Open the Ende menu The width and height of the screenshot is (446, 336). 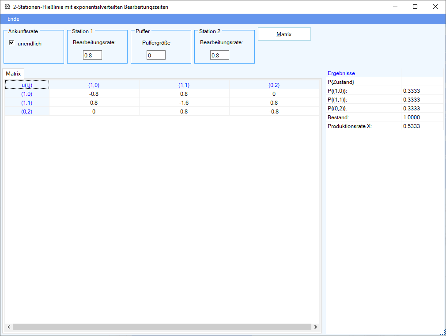(x=13, y=19)
